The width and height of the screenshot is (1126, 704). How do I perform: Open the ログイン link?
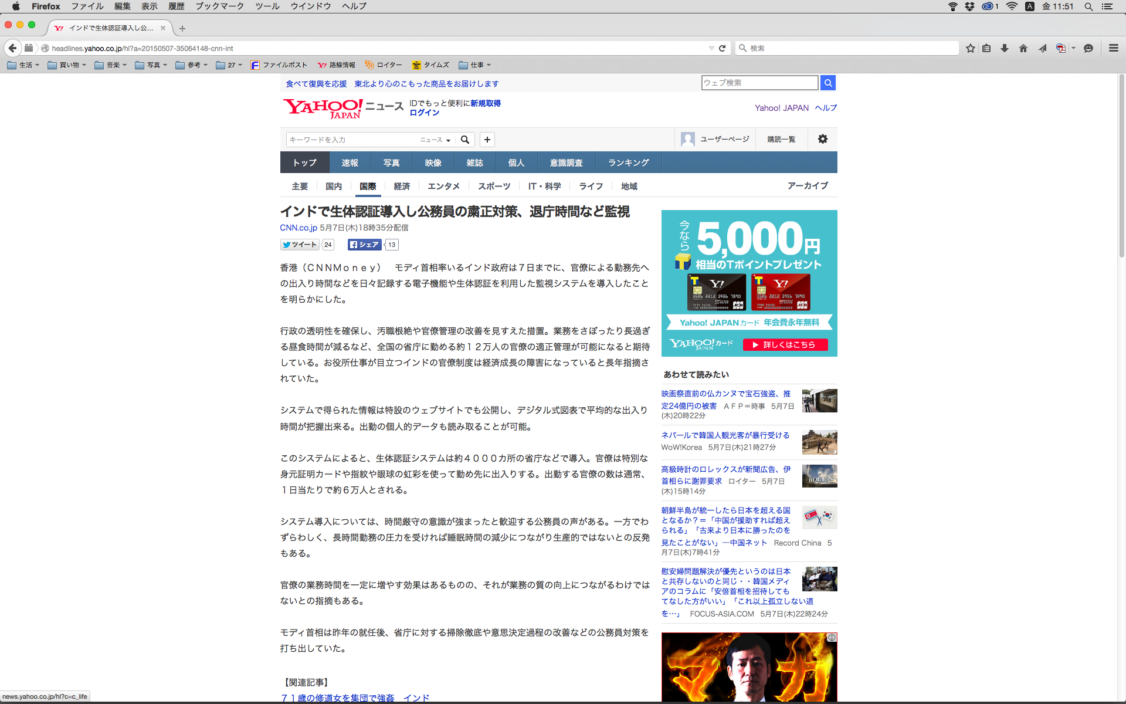click(x=424, y=113)
